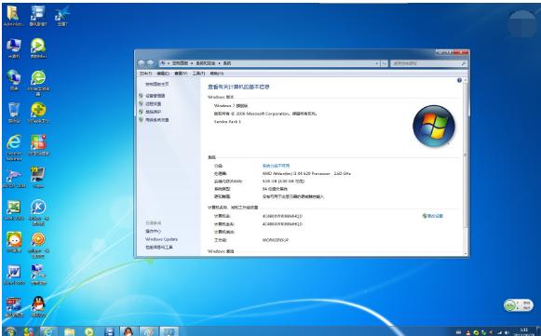Open the 工具(T) menu
The height and width of the screenshot is (336, 541).
(198, 74)
